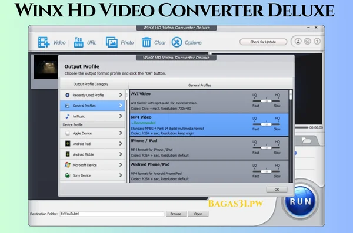Expand Microsoft Device chevron

[x=121, y=165]
